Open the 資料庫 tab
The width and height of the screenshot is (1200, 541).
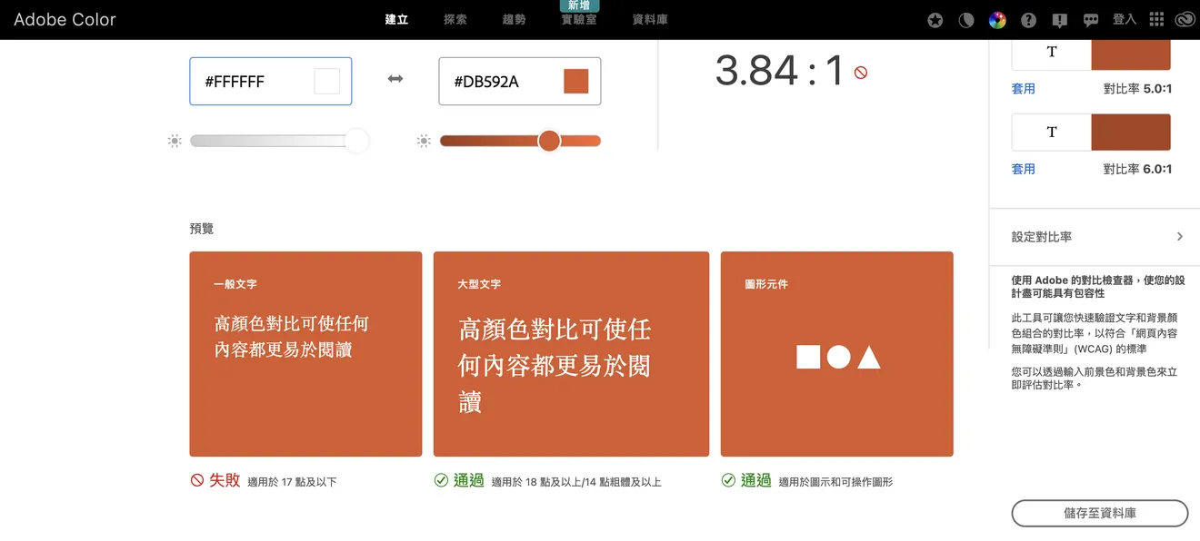[650, 19]
